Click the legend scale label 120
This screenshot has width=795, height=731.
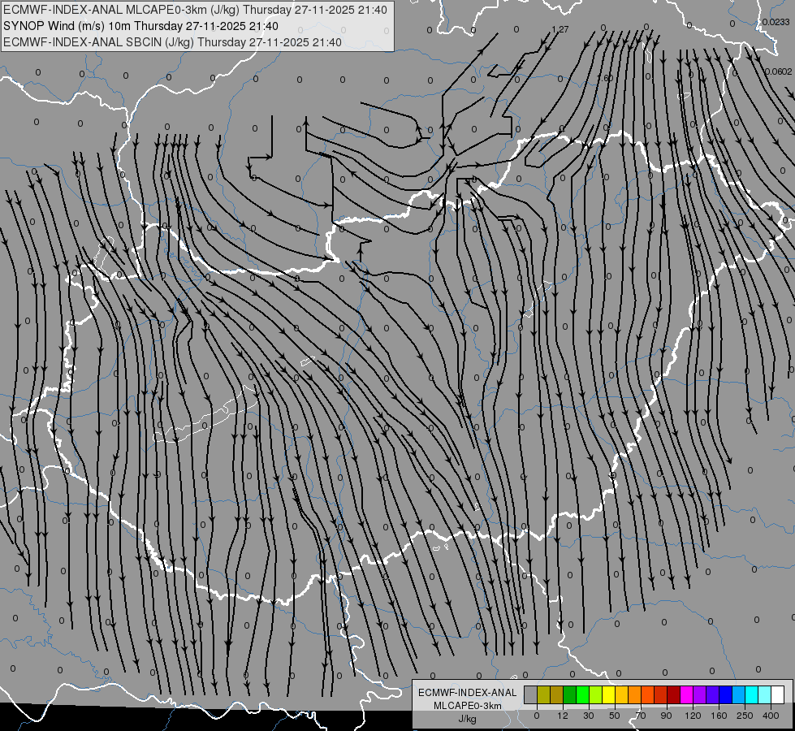693,716
